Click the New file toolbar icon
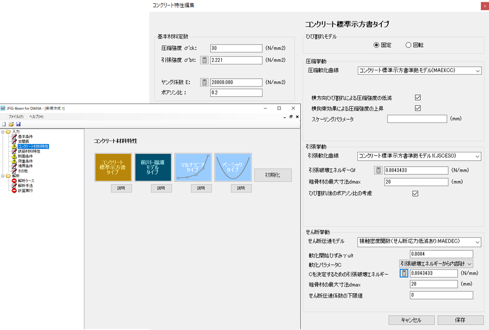Viewport: 489px width, 330px height. tap(5, 124)
